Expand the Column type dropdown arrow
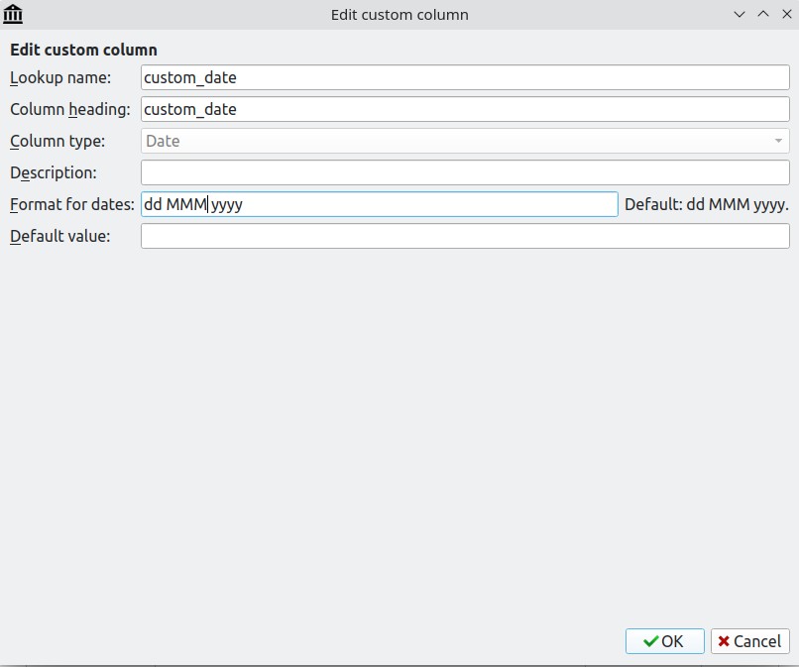The height and width of the screenshot is (667, 799). click(778, 141)
